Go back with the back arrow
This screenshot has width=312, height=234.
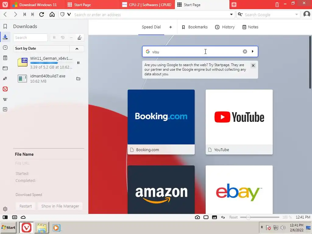tap(5, 15)
